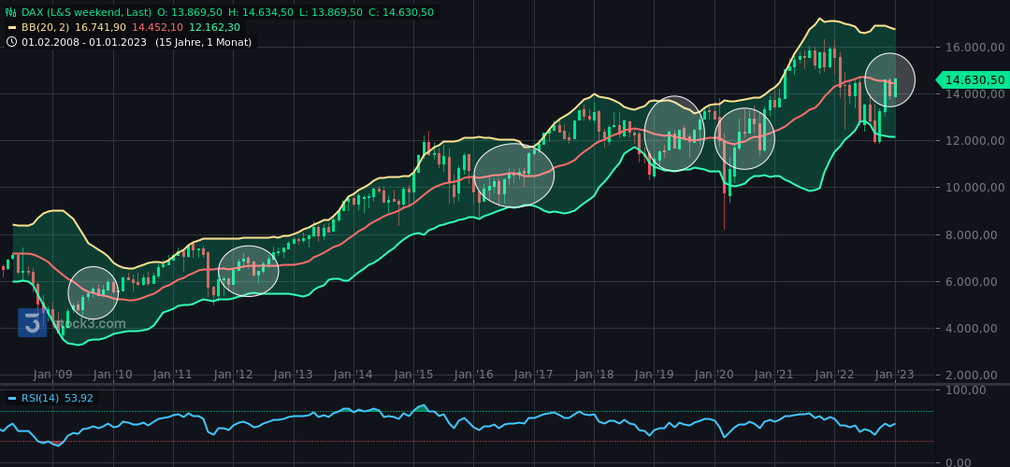Image resolution: width=1010 pixels, height=467 pixels.
Task: Click the divider between chart and RSI panel
Action: click(x=505, y=384)
